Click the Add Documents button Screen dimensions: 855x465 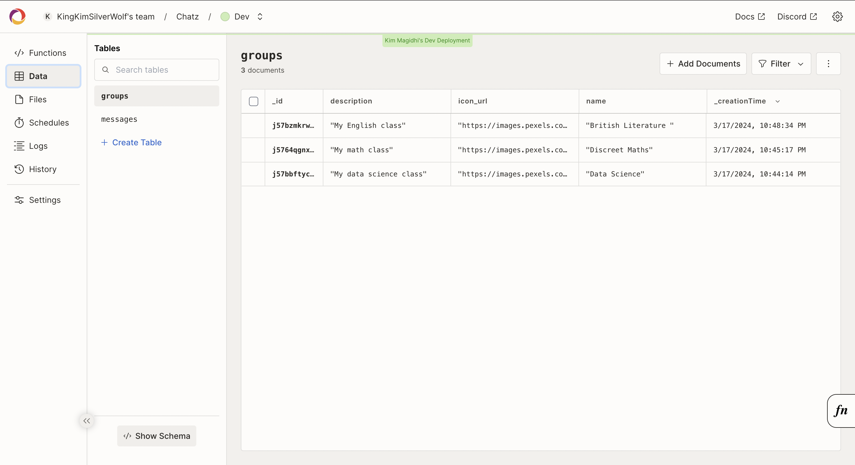(703, 64)
